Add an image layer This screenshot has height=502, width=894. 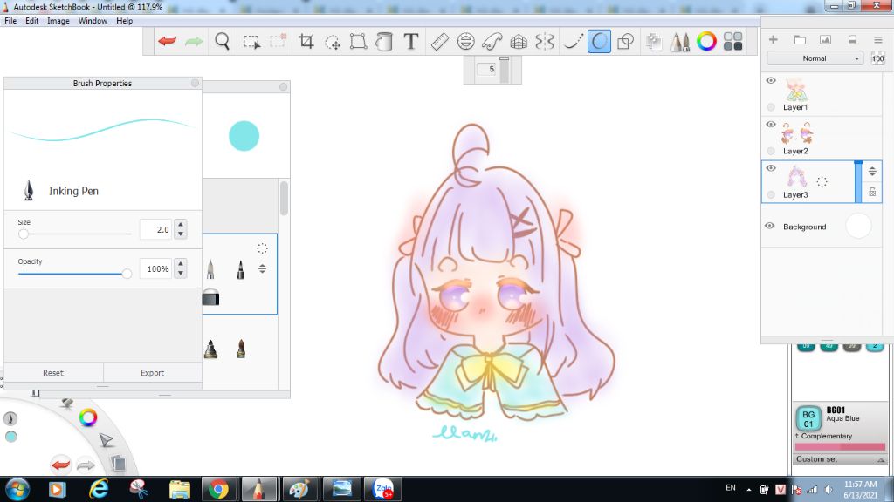[x=825, y=40]
